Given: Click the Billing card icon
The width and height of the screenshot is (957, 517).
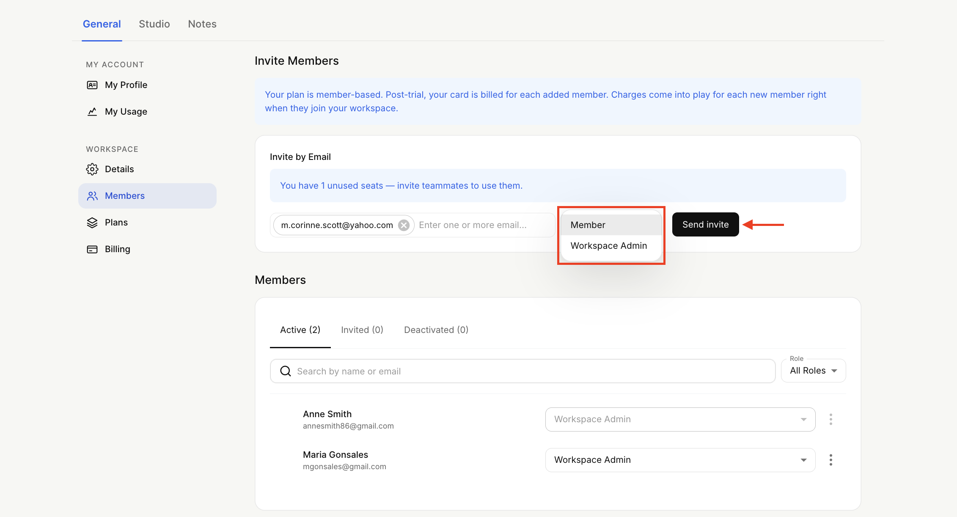Looking at the screenshot, I should [92, 249].
